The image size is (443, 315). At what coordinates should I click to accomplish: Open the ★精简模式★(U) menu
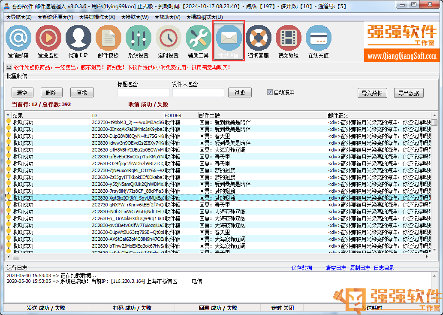(x=205, y=17)
